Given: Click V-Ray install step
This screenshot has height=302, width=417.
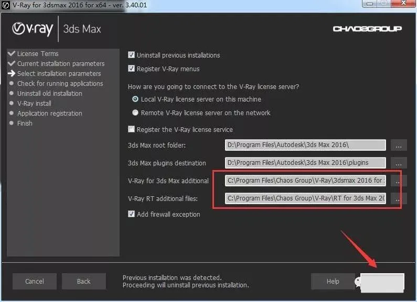Looking at the screenshot, I should point(34,103).
